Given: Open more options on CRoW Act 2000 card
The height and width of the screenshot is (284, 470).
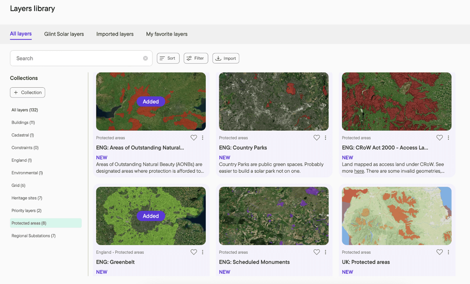Looking at the screenshot, I should tap(448, 138).
